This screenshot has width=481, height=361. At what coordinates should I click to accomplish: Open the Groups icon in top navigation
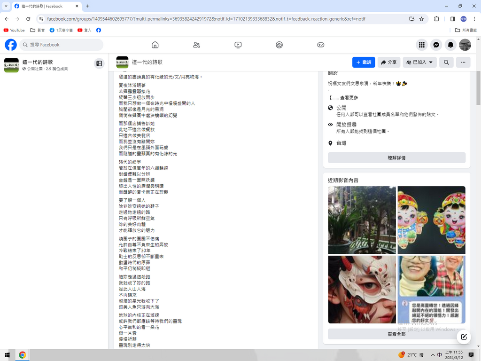(x=279, y=45)
